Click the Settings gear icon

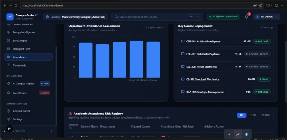pos(9,119)
